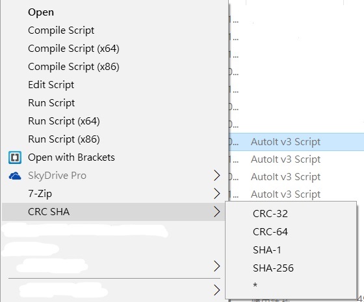Choose CRC-64 checksum option

click(291, 231)
